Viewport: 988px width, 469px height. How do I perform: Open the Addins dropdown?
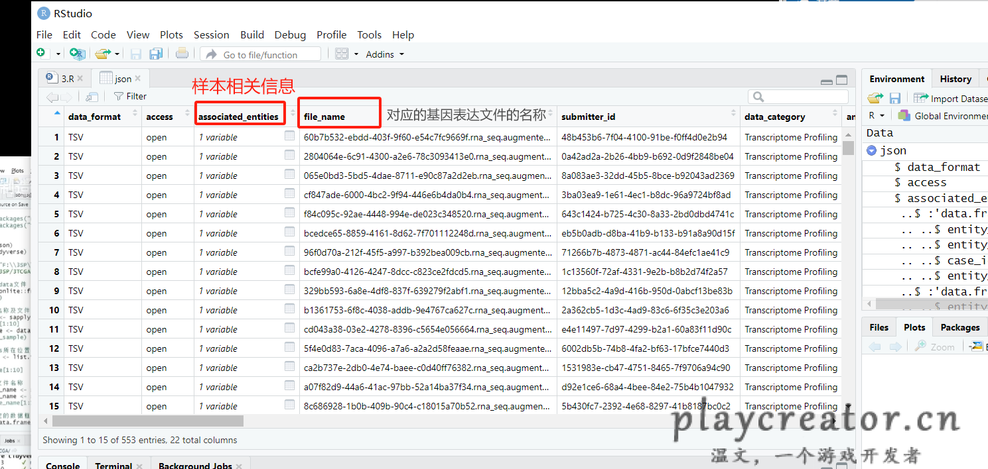click(385, 54)
